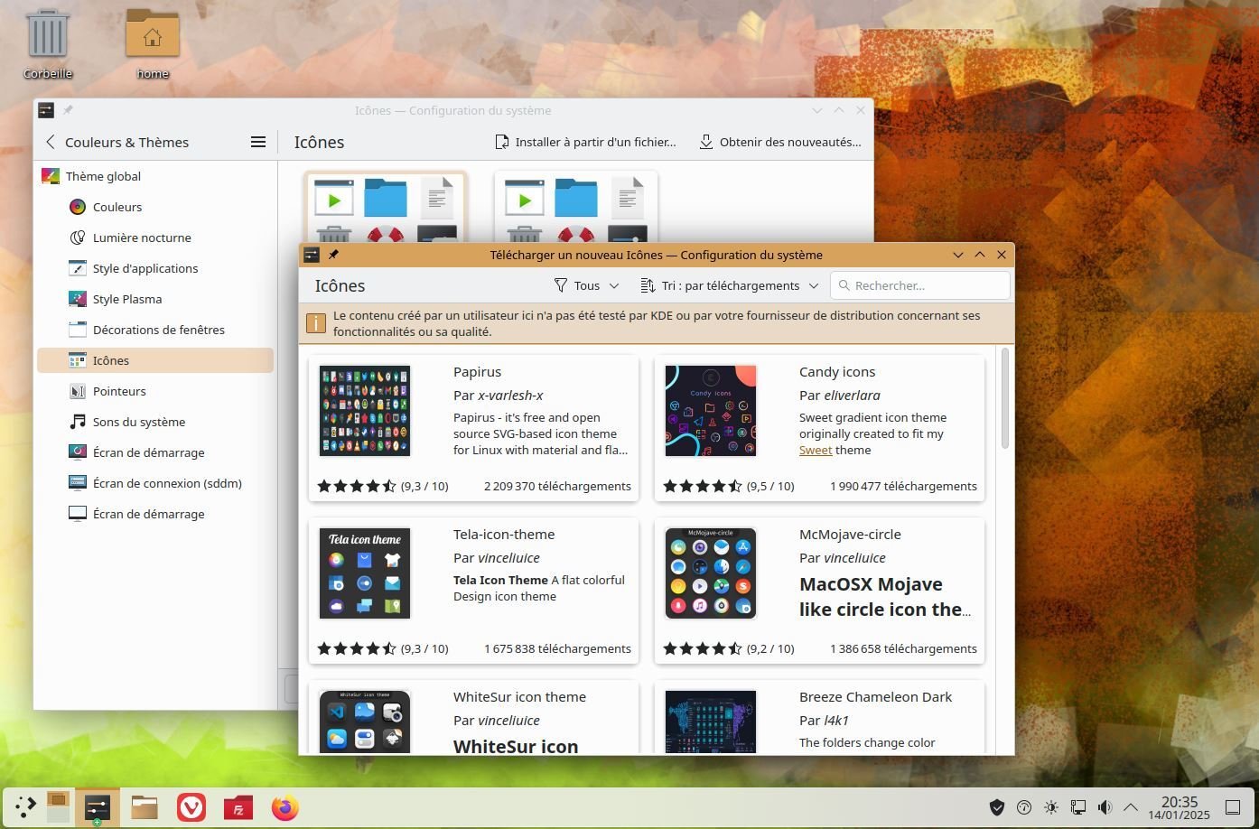The image size is (1259, 829).
Task: Go back to Couleurs & Thèmes
Action: click(x=117, y=142)
